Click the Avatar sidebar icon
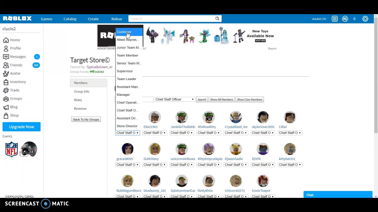Screen dimensions: 378x212 click(x=6, y=73)
